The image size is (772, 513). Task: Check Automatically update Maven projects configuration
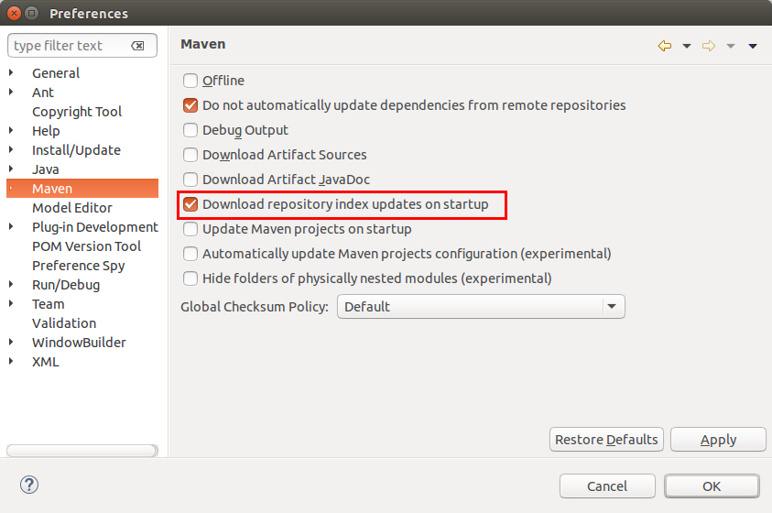coord(190,254)
